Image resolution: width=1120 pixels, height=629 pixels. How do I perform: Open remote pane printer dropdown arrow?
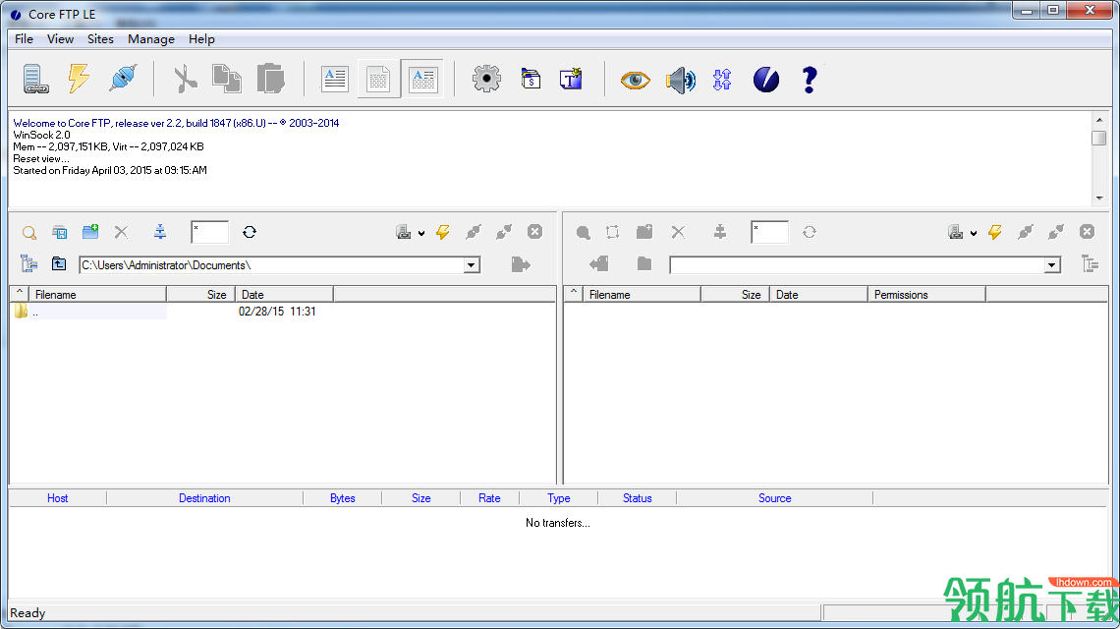(x=974, y=233)
